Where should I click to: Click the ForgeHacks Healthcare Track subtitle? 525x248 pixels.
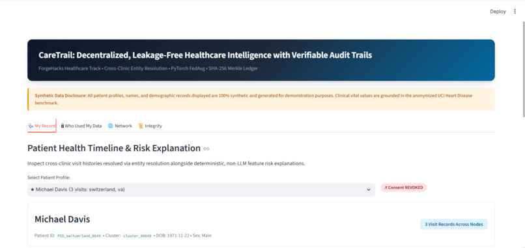(x=148, y=68)
